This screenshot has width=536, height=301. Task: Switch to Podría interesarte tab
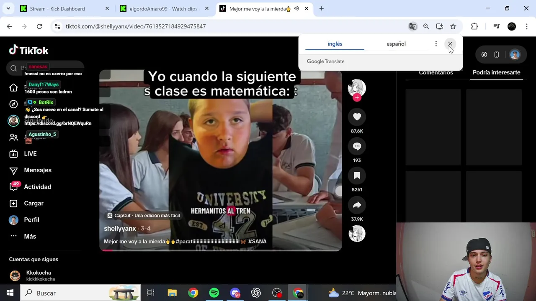pos(497,72)
